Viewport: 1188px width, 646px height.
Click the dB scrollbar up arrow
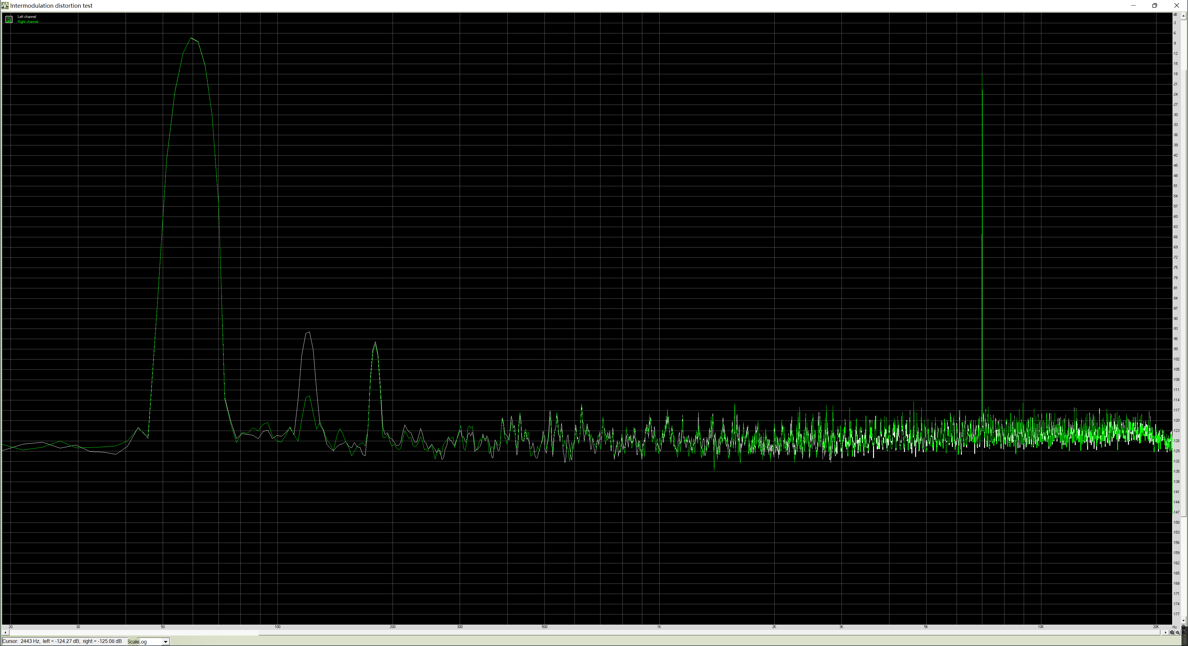pos(1183,16)
